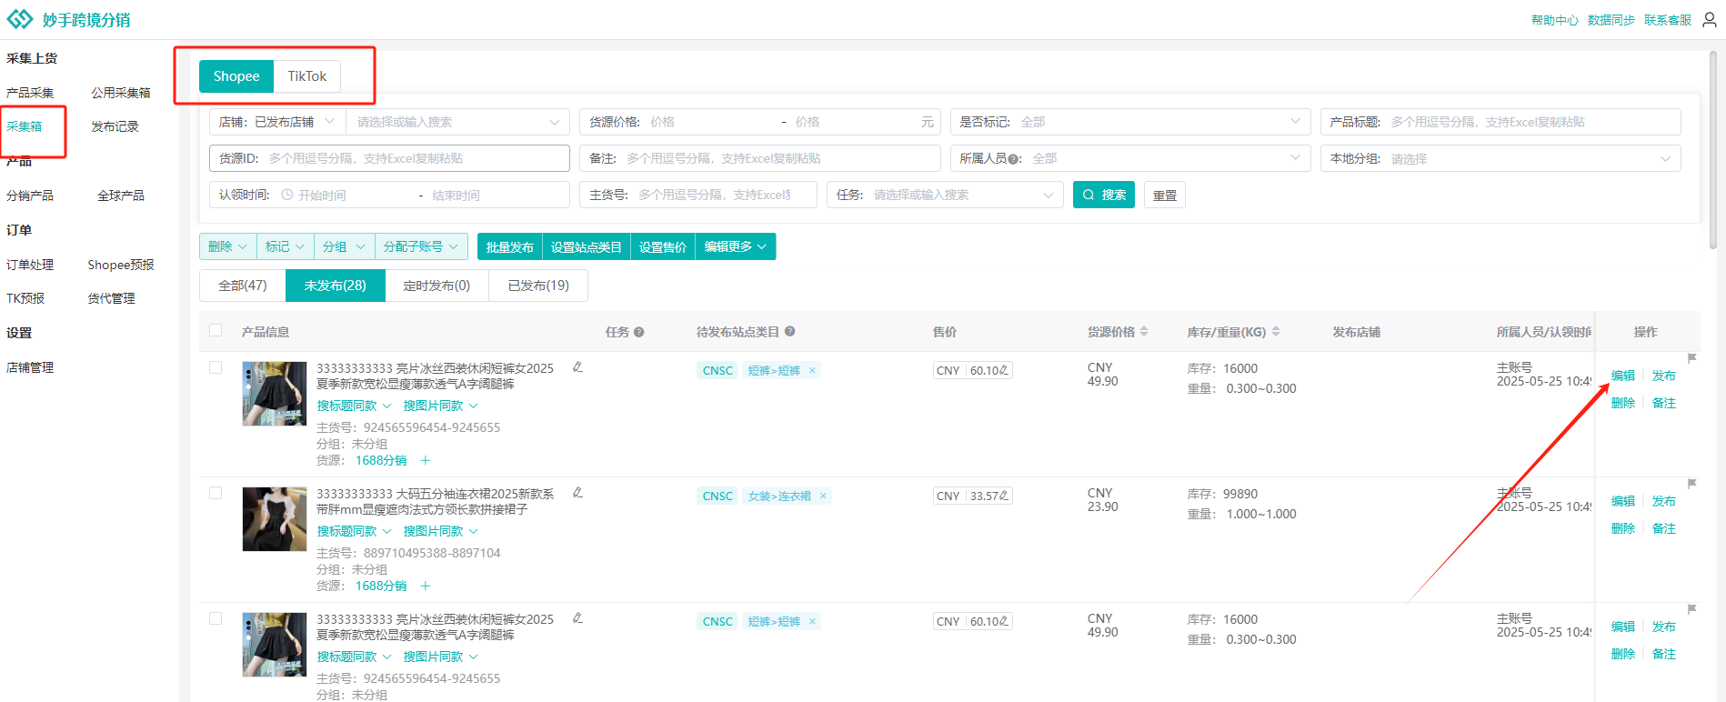Click 编辑 for first product
This screenshot has height=702, width=1726.
click(1623, 376)
